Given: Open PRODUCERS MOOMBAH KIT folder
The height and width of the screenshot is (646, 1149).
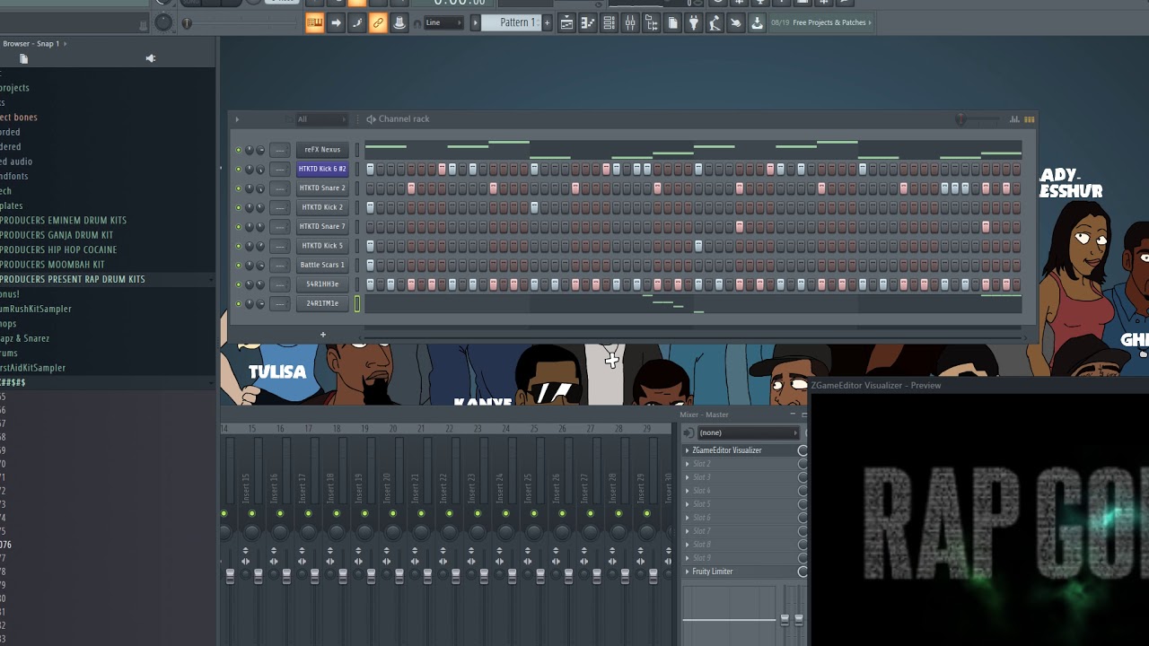Looking at the screenshot, I should (x=52, y=265).
